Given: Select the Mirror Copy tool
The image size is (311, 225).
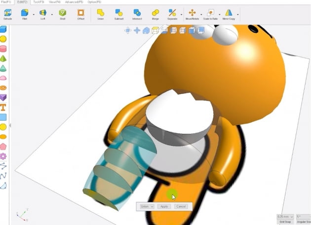Looking at the screenshot, I should [229, 14].
